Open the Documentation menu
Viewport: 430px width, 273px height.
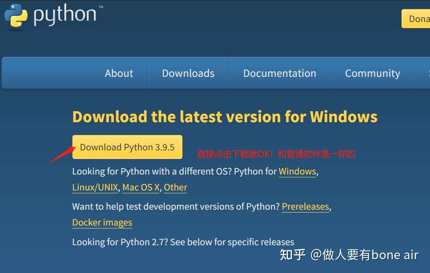(x=280, y=73)
